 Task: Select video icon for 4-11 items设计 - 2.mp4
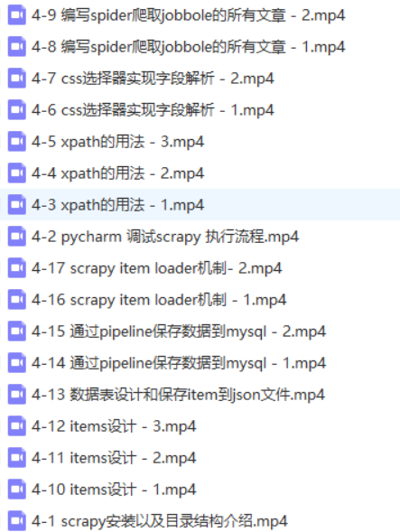[x=17, y=458]
